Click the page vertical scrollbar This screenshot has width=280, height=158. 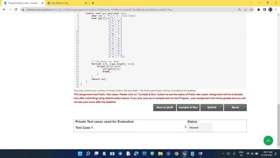[278, 126]
